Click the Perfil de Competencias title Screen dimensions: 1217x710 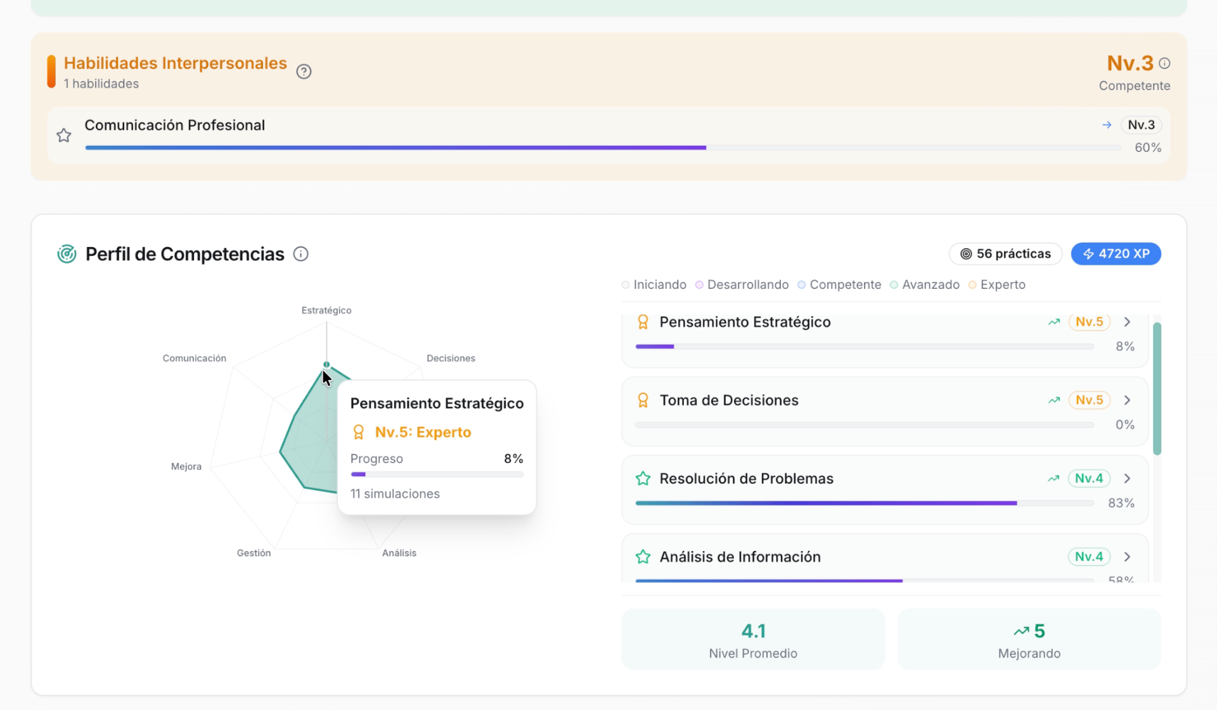point(185,254)
